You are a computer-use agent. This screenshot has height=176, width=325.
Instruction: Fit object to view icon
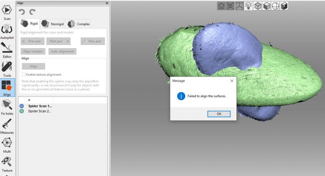230,6
